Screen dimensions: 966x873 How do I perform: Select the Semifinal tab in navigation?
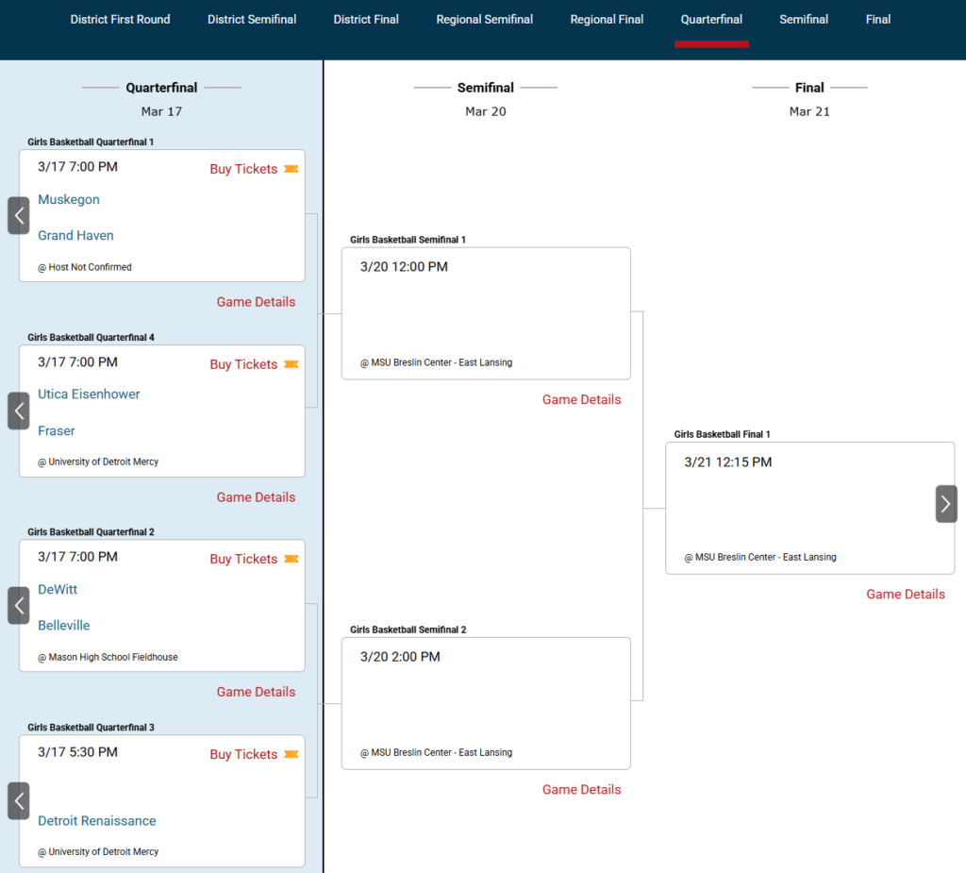[804, 20]
